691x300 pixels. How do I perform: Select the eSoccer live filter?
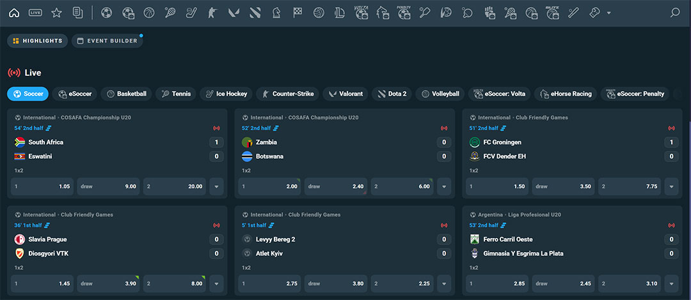click(74, 94)
